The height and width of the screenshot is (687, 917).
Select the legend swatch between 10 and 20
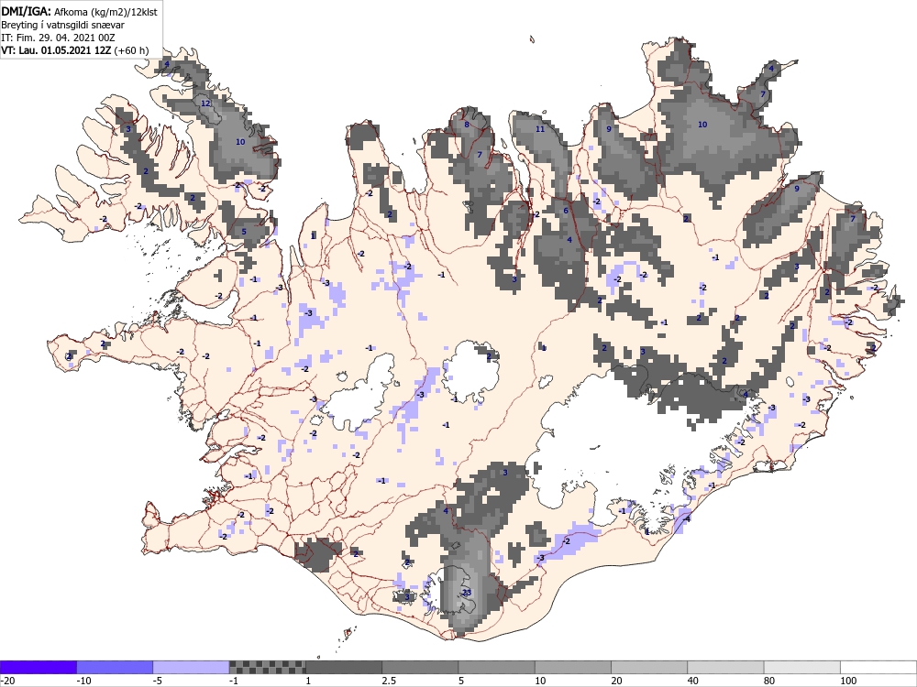point(573,667)
